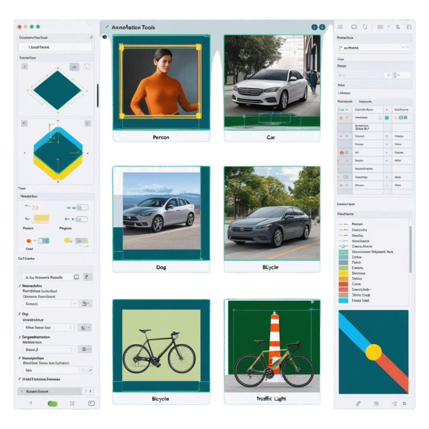Click the blue circle indicator in the Annotation Tools header

(x=314, y=27)
